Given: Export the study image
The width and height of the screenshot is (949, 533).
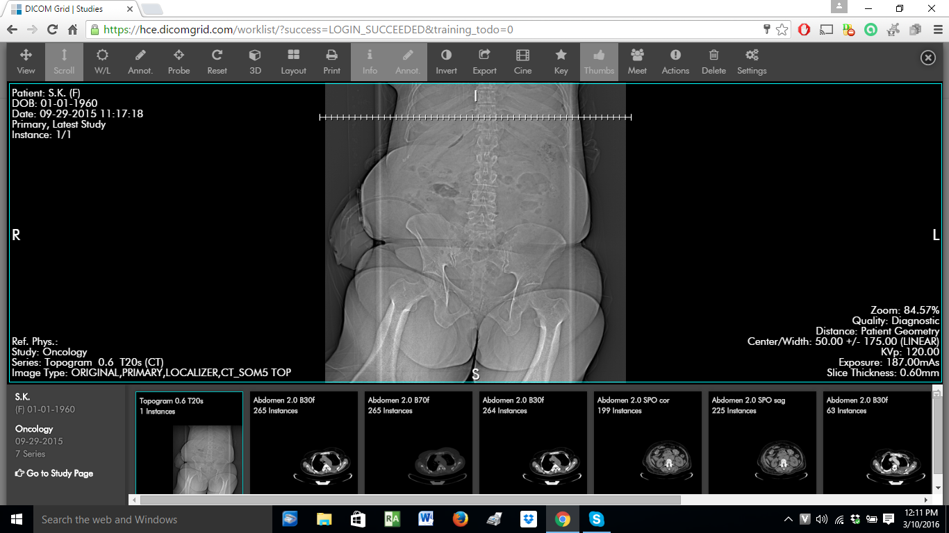Looking at the screenshot, I should point(484,62).
